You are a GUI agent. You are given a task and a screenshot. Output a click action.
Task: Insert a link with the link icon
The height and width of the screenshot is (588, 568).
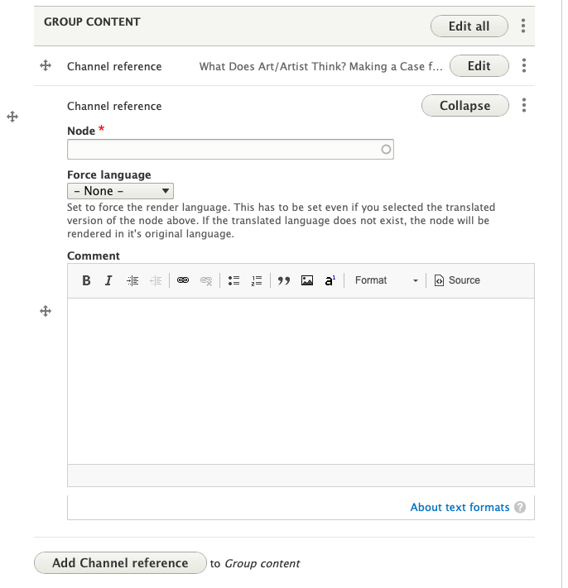point(183,280)
